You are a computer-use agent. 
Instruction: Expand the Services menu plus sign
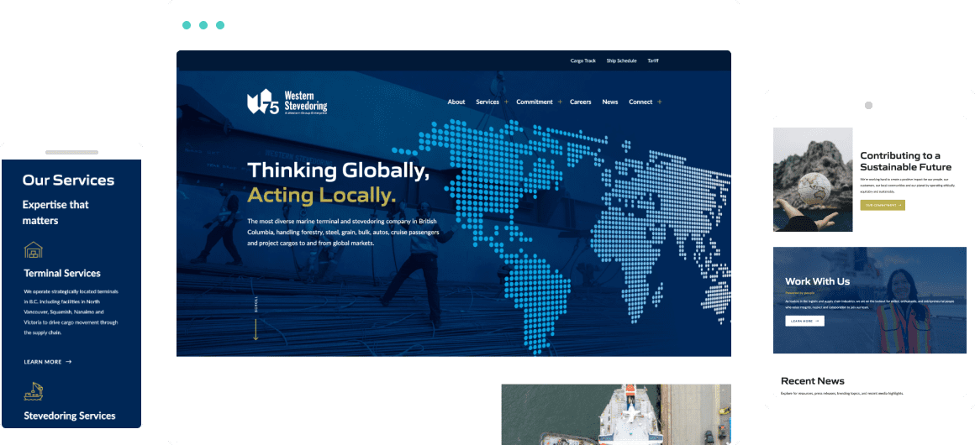tap(507, 102)
